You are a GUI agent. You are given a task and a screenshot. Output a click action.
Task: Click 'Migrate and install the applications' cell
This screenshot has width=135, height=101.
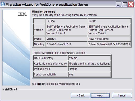tap(89, 63)
